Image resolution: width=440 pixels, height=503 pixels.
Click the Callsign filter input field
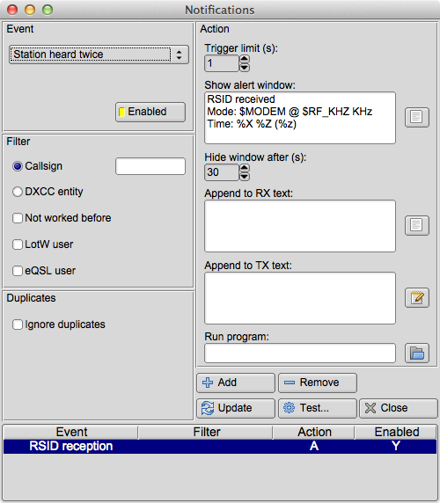150,166
